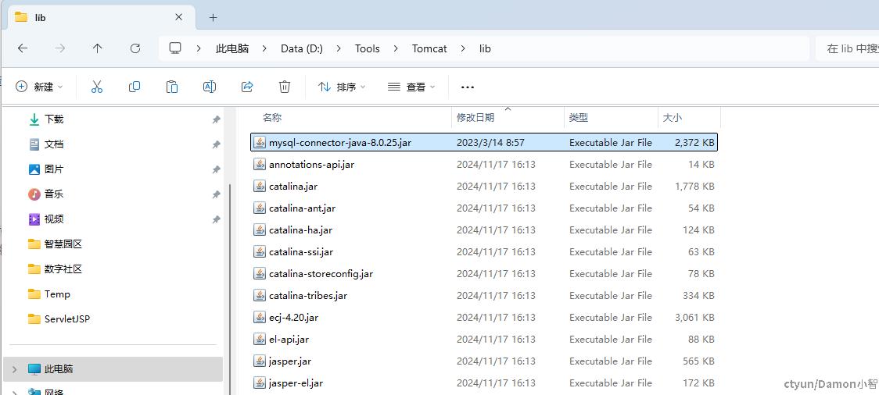The image size is (879, 395).
Task: Click lib breadcrumb in address bar
Action: coord(485,48)
